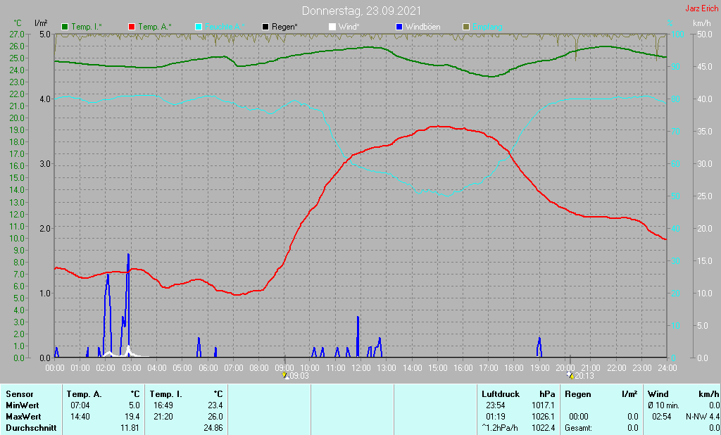Click the '19.4' maximum outdoor temperature value
This screenshot has height=435, width=721.
tap(134, 417)
